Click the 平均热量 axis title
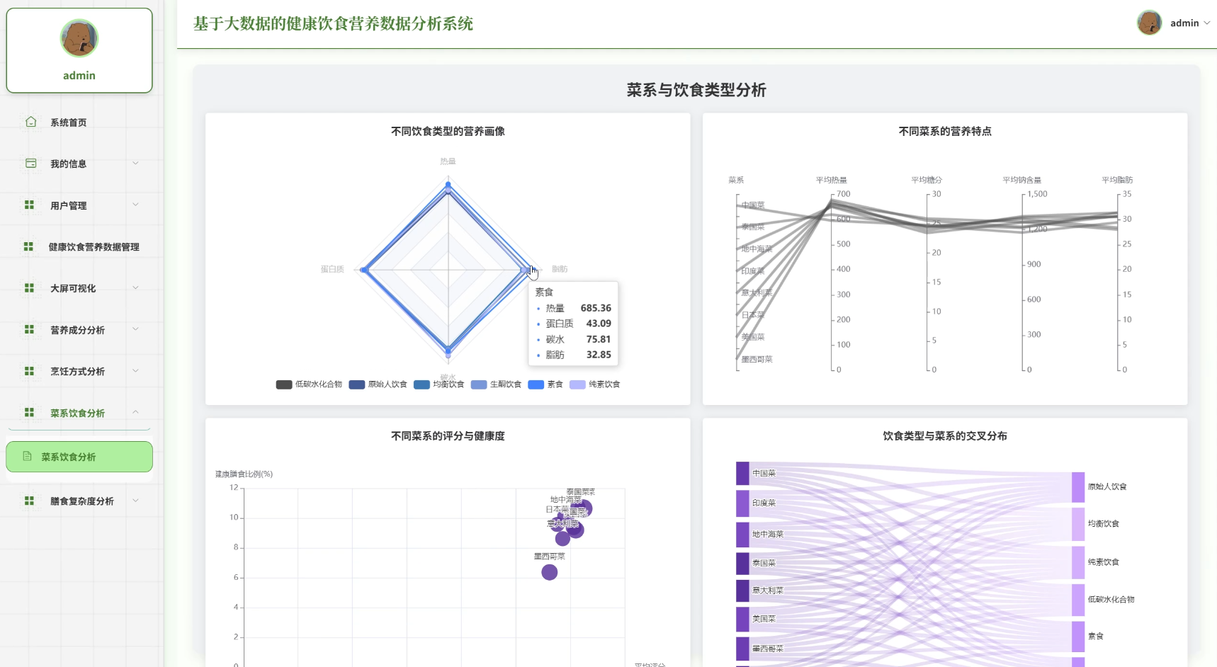The height and width of the screenshot is (667, 1217). click(x=831, y=180)
